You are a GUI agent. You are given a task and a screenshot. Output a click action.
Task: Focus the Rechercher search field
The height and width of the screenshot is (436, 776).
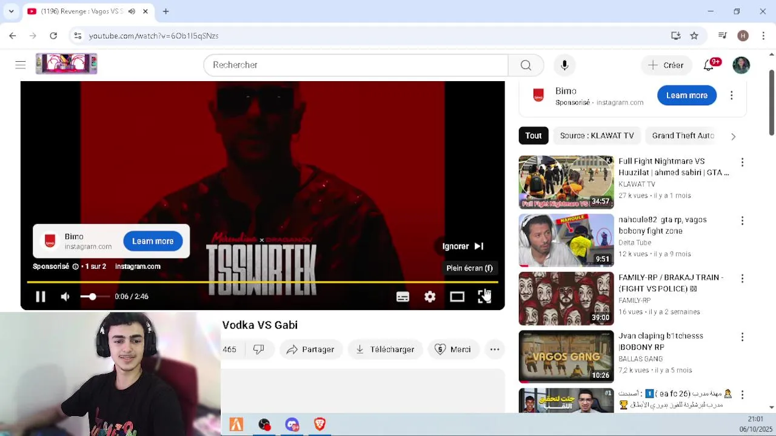coord(356,65)
